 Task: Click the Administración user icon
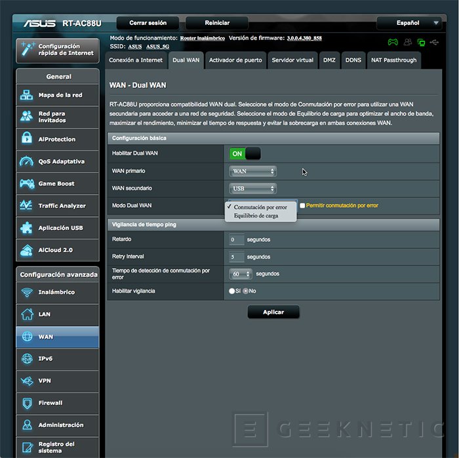[x=28, y=425]
